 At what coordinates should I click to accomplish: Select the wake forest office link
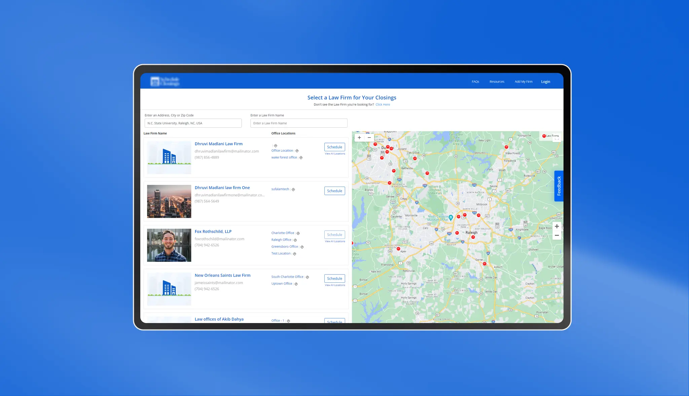(284, 157)
